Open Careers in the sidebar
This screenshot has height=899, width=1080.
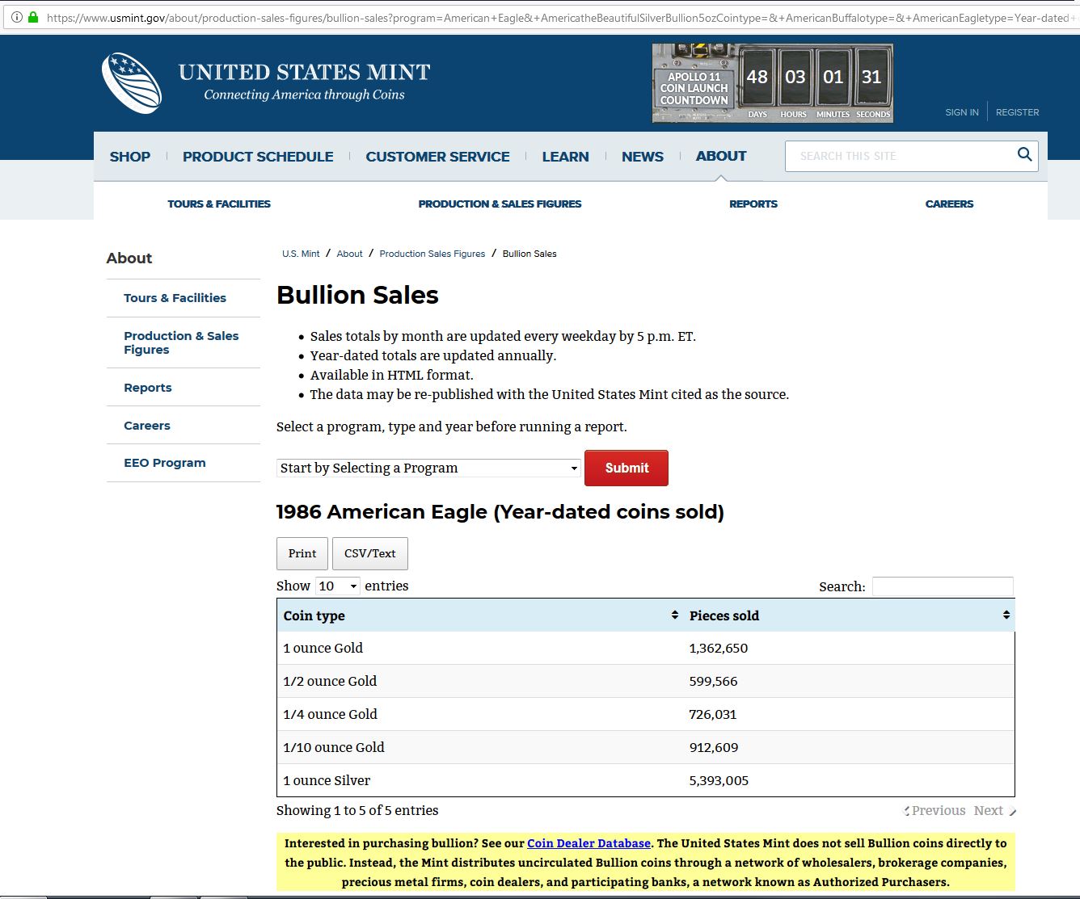coord(147,426)
